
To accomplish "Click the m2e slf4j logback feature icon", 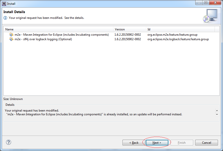I will point(11,39).
